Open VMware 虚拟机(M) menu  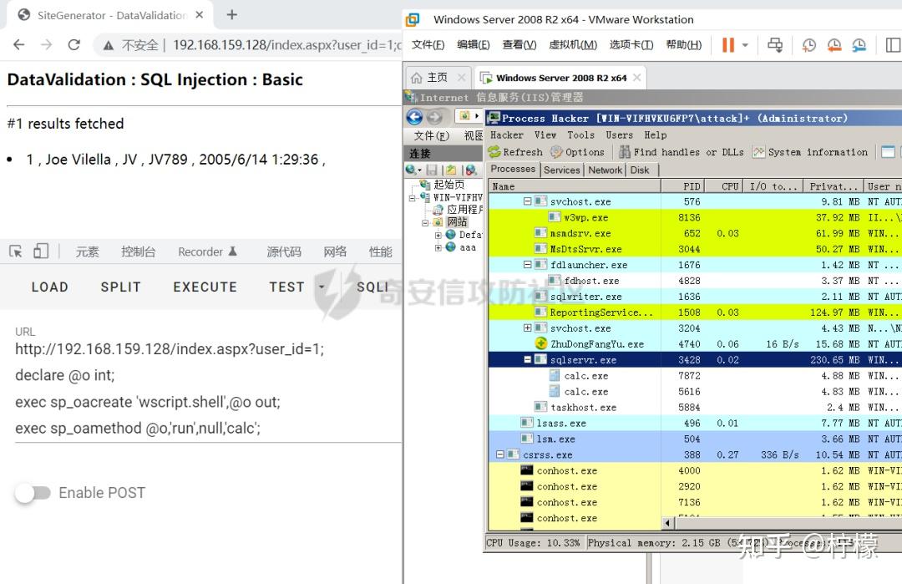[573, 45]
